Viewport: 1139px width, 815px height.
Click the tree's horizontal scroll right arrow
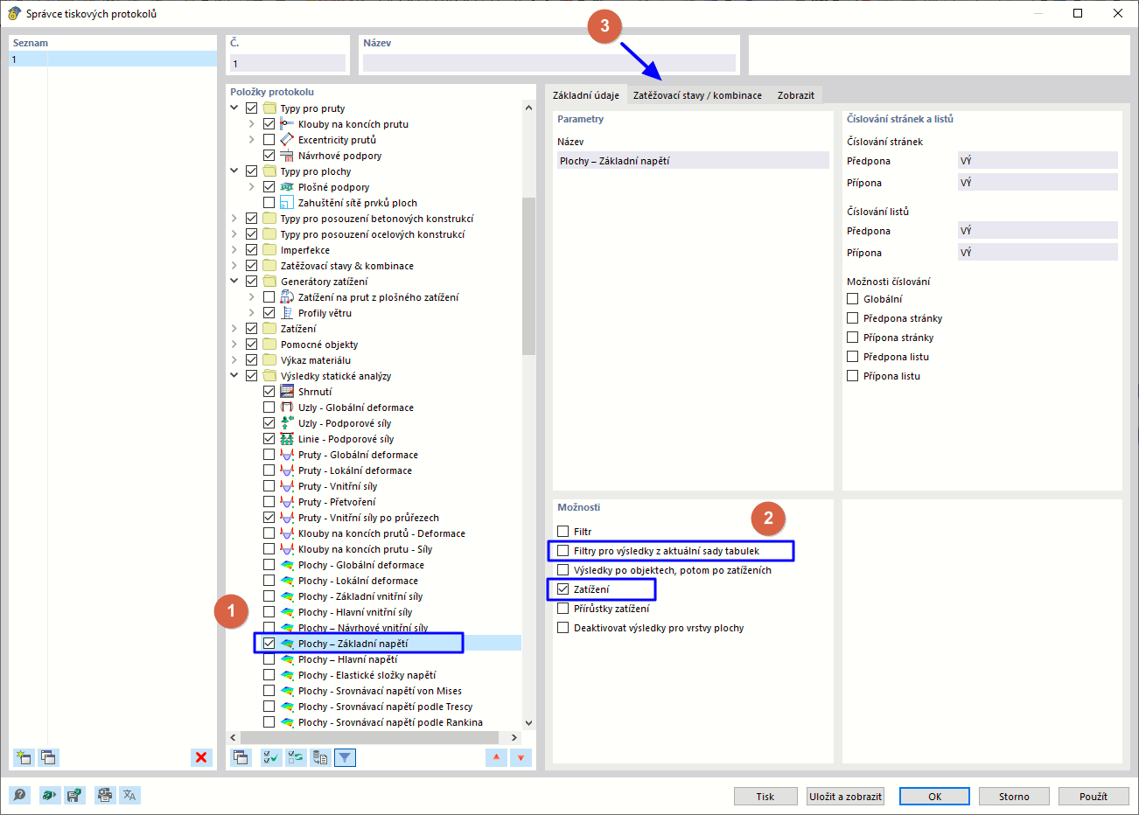pyautogui.click(x=514, y=738)
